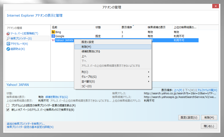Click アルファベット順(H) link
The width and height of the screenshot is (224, 137).
pyautogui.click(x=207, y=90)
